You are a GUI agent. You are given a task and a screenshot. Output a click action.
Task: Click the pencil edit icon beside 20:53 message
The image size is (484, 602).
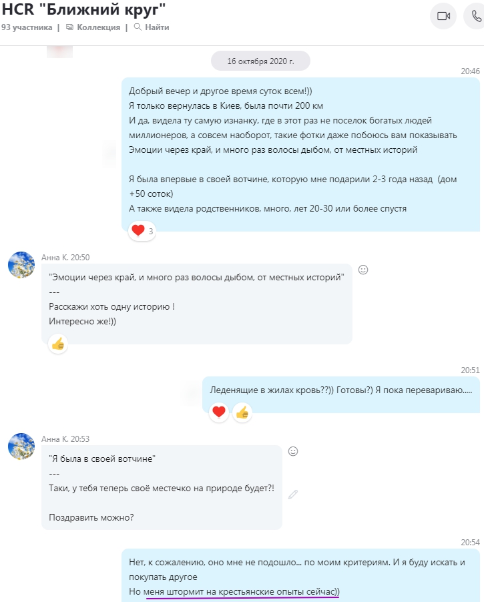coord(293,495)
